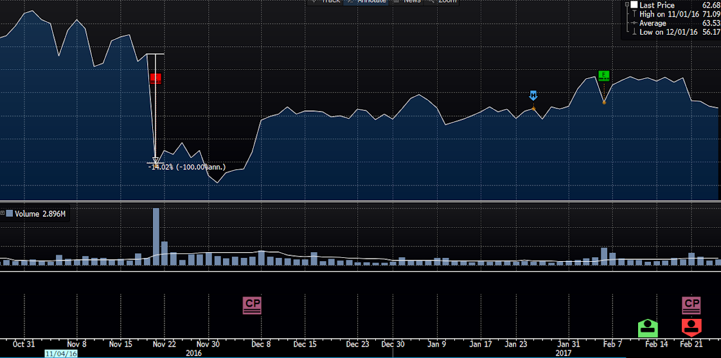Screen dimensions: 721x358
Task: Click the Jan 9 axis date label
Action: (x=436, y=345)
